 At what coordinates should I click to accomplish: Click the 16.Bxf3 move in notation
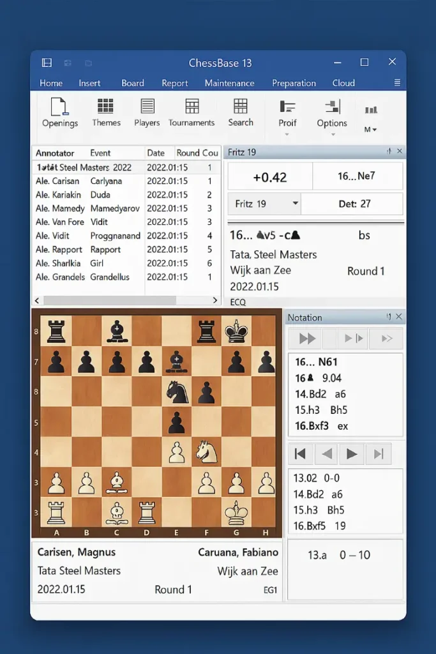(x=312, y=426)
